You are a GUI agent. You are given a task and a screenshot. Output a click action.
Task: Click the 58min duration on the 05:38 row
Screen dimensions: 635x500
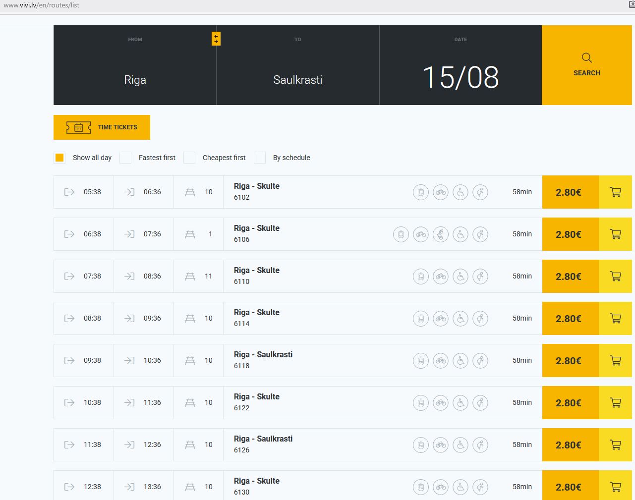522,192
